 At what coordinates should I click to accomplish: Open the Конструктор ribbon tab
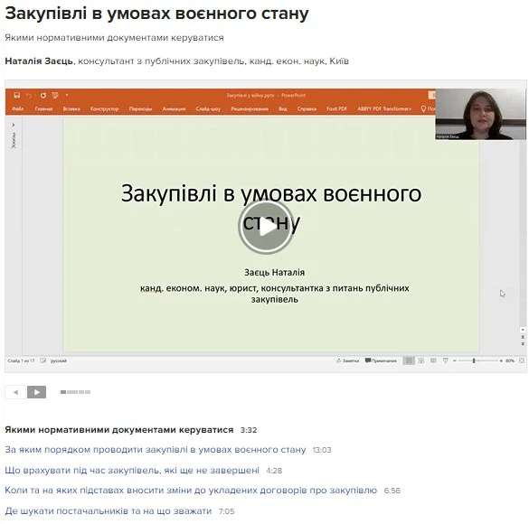pyautogui.click(x=104, y=108)
